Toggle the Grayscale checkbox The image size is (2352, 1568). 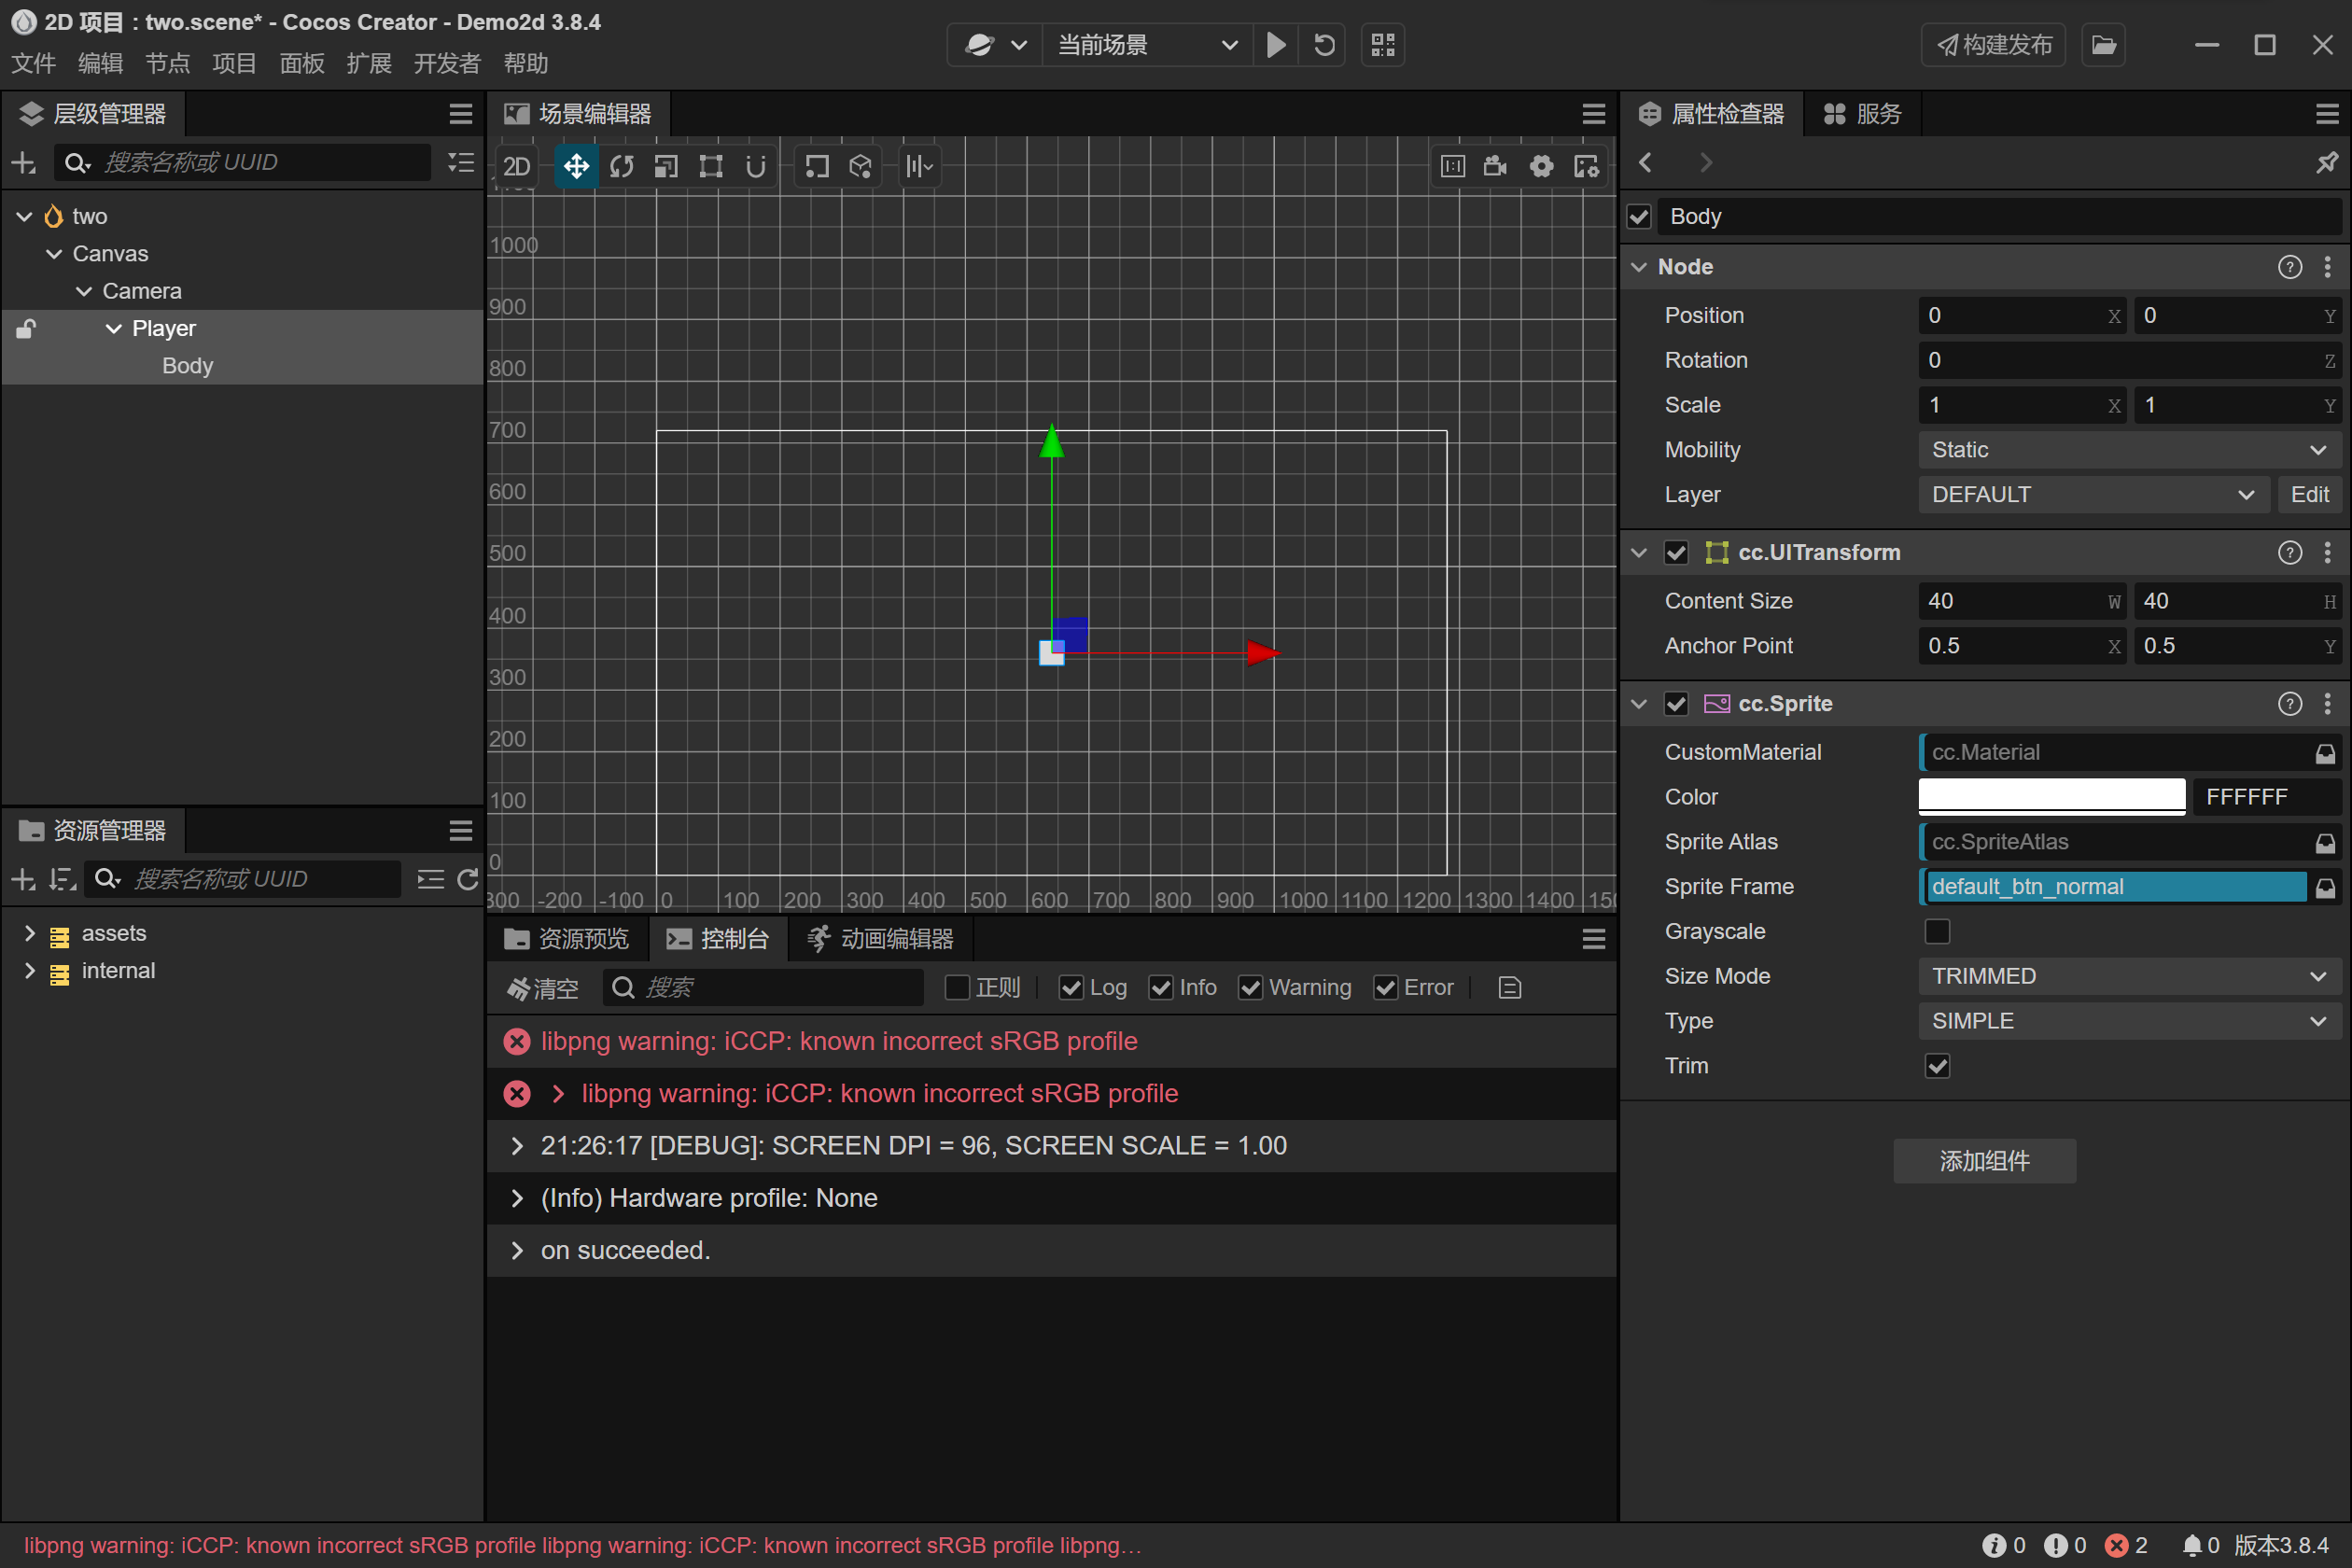point(1937,931)
